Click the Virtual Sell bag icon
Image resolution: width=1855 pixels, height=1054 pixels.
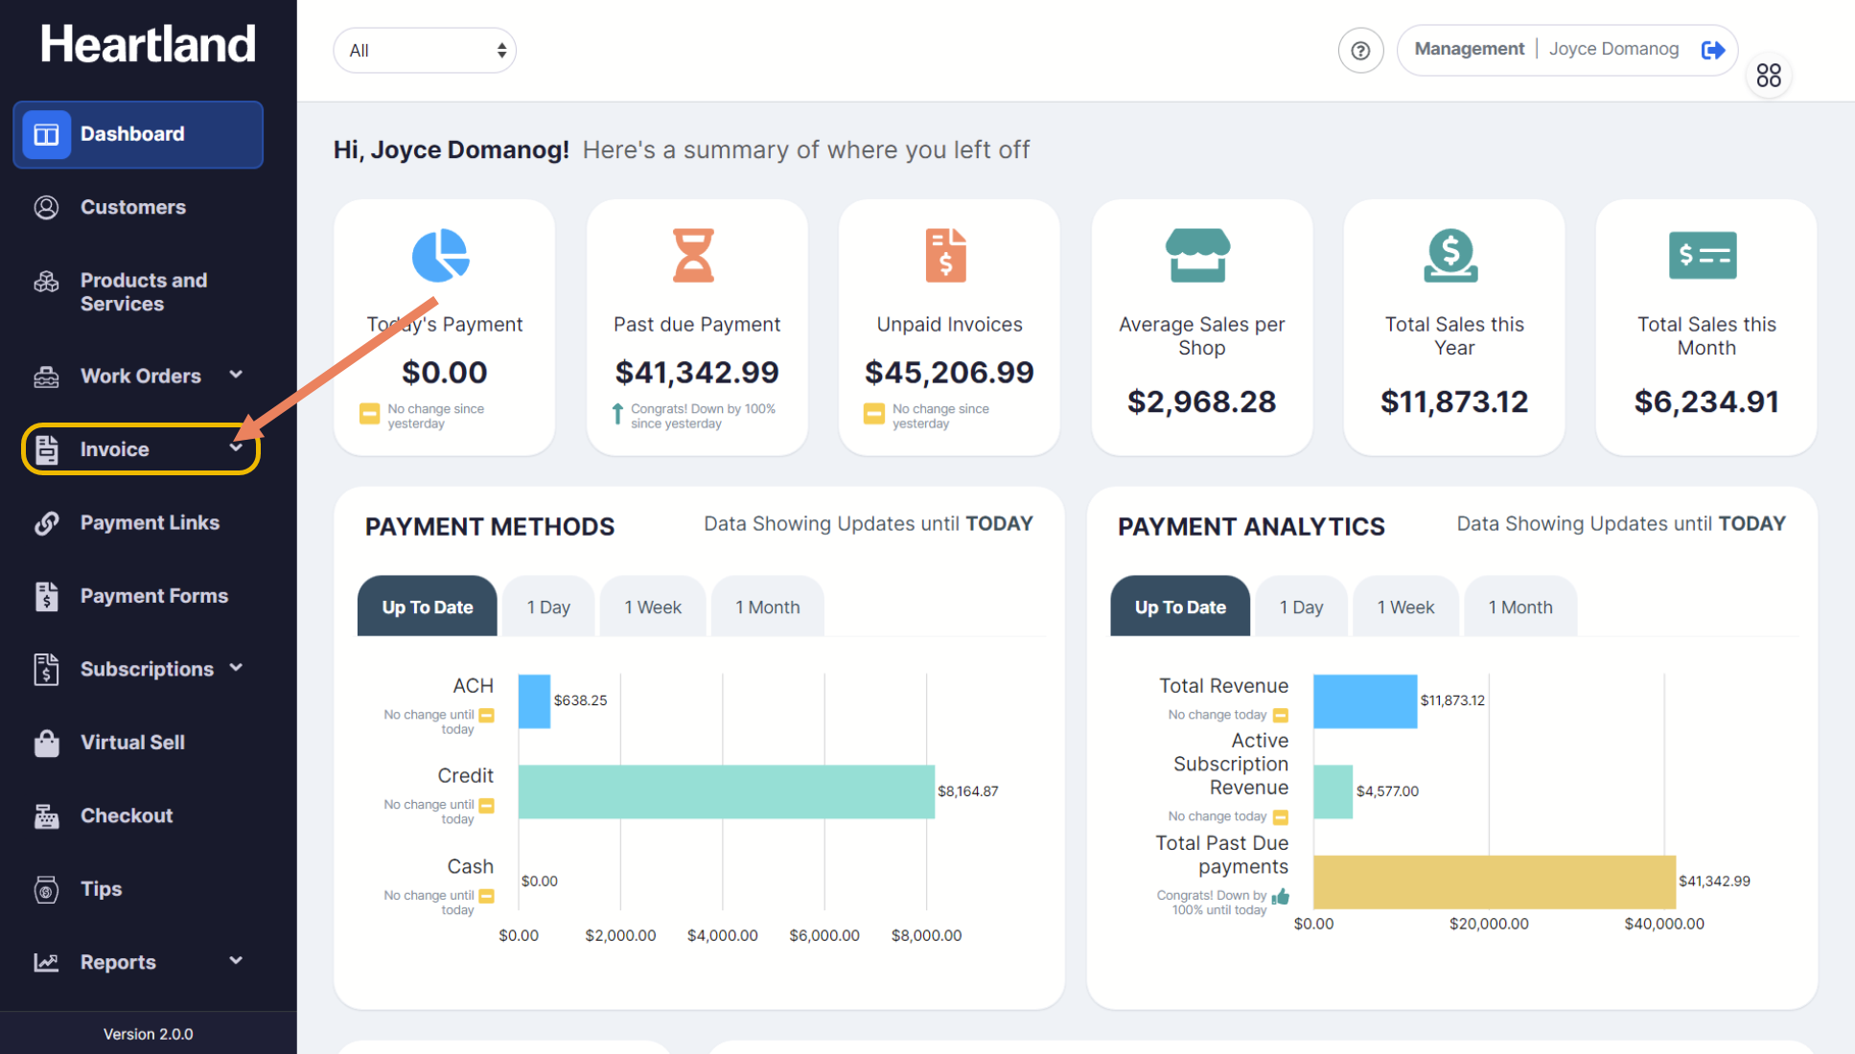point(46,743)
